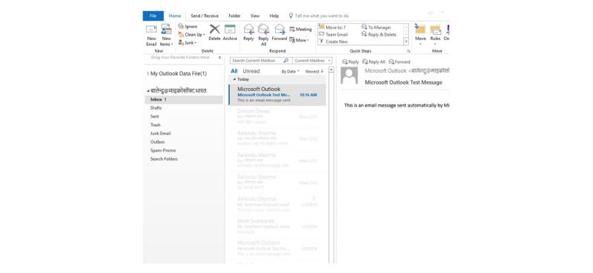593x273 pixels.
Task: Archive the selected message
Action: point(230,33)
